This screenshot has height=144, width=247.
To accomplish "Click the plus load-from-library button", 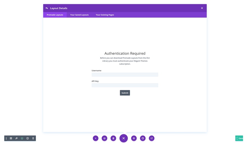I will (96, 138).
